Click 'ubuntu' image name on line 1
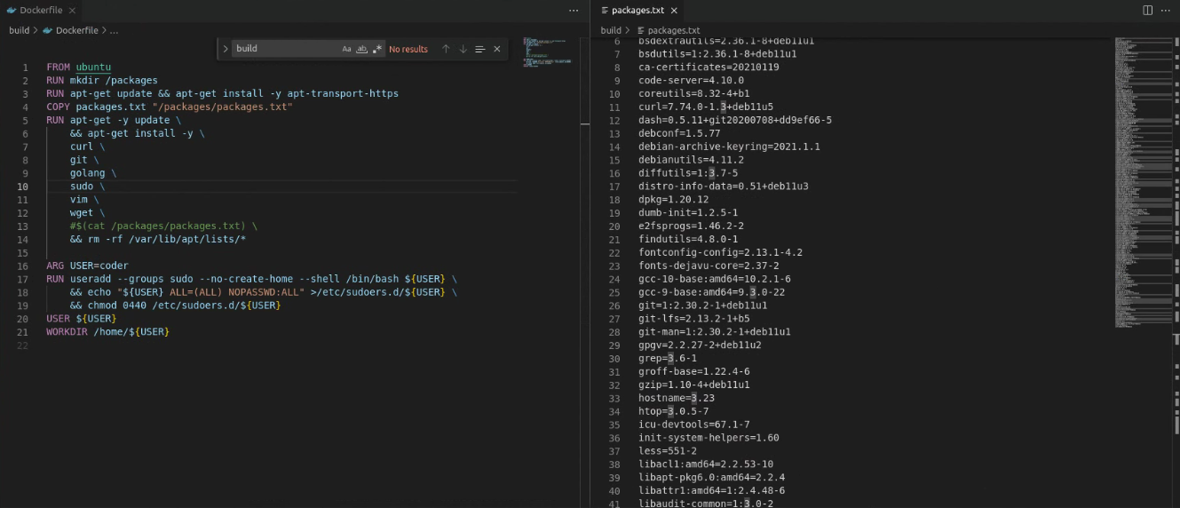The width and height of the screenshot is (1180, 508). click(93, 67)
